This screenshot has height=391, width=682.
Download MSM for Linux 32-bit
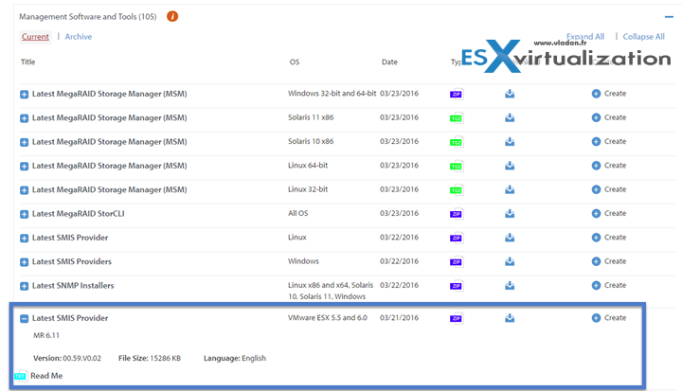[x=510, y=189]
